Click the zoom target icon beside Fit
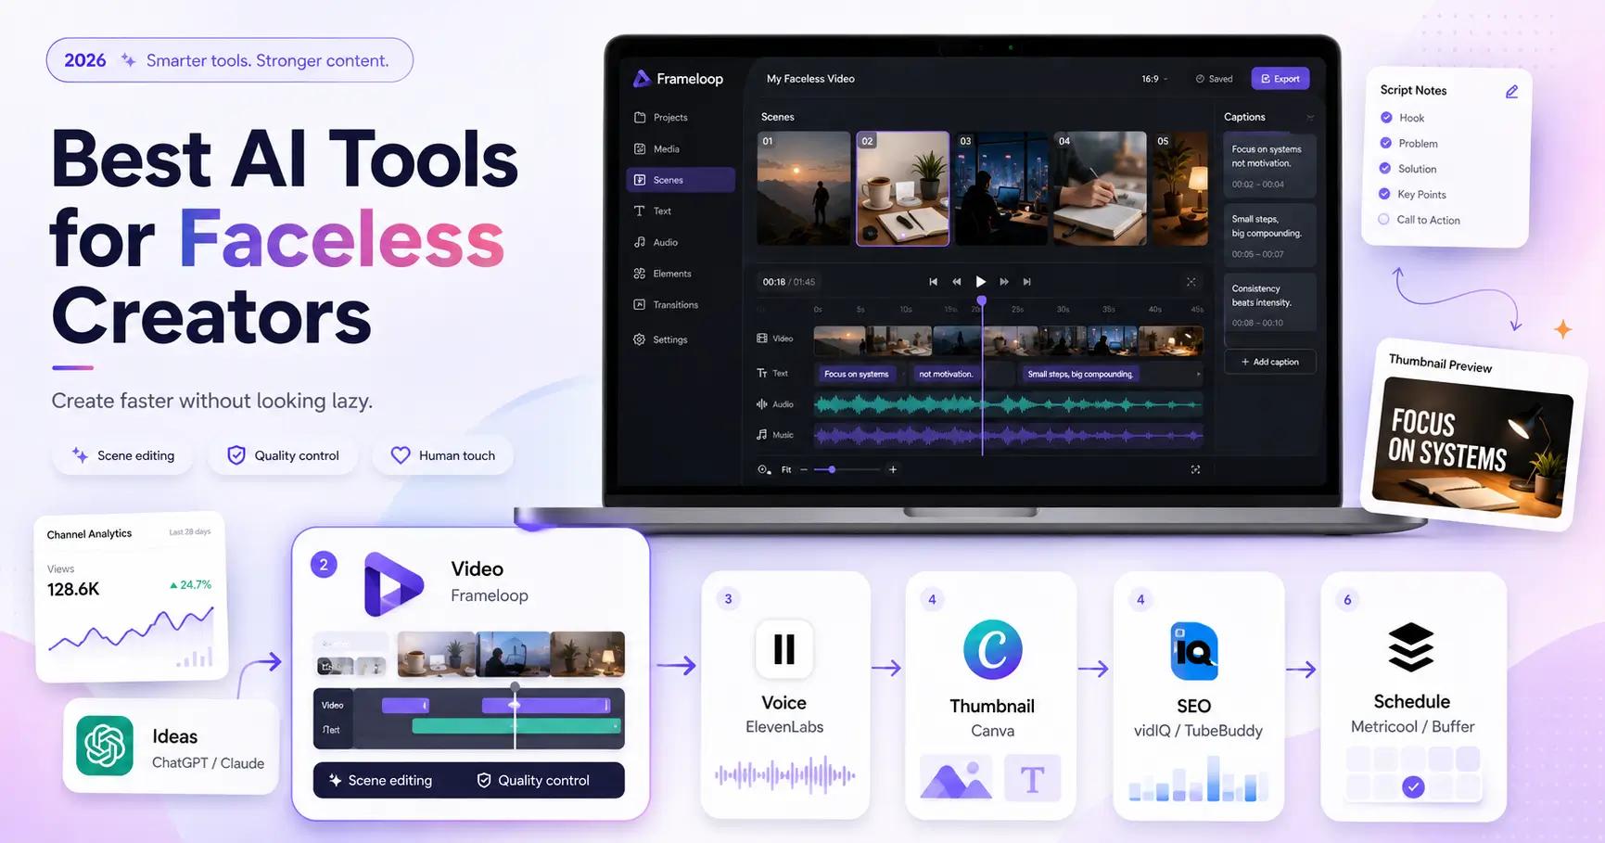This screenshot has height=843, width=1605. coord(764,469)
